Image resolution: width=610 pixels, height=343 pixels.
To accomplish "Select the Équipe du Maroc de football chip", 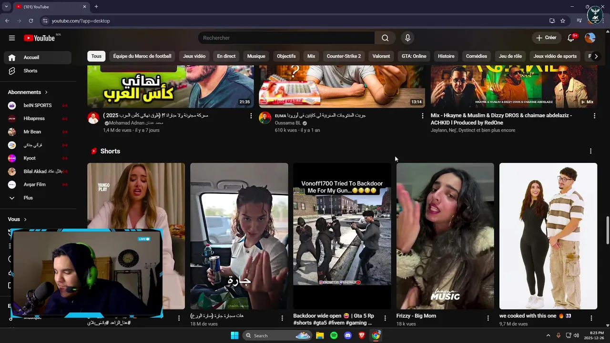I will 142,56.
